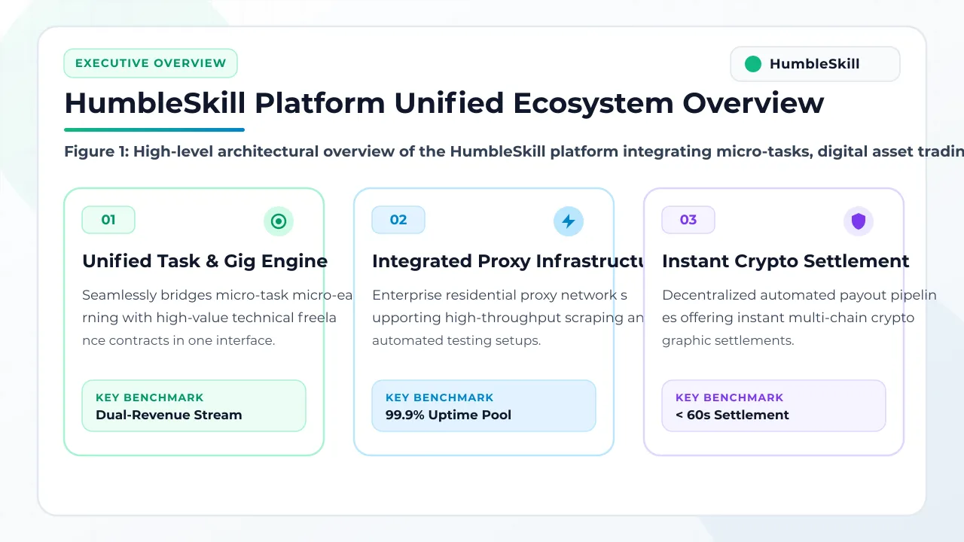Click the shield icon on Crypto Settlement card
Image resolution: width=964 pixels, height=542 pixels.
pyautogui.click(x=859, y=221)
